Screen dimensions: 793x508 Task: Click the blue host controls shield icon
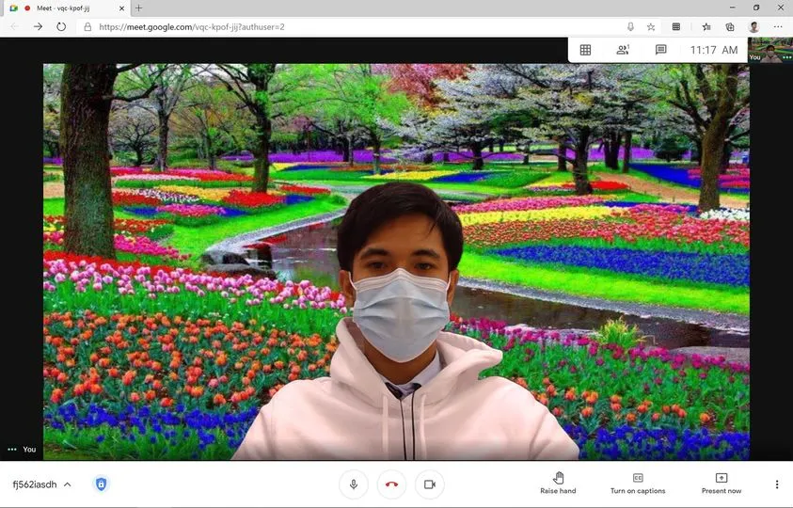point(101,484)
